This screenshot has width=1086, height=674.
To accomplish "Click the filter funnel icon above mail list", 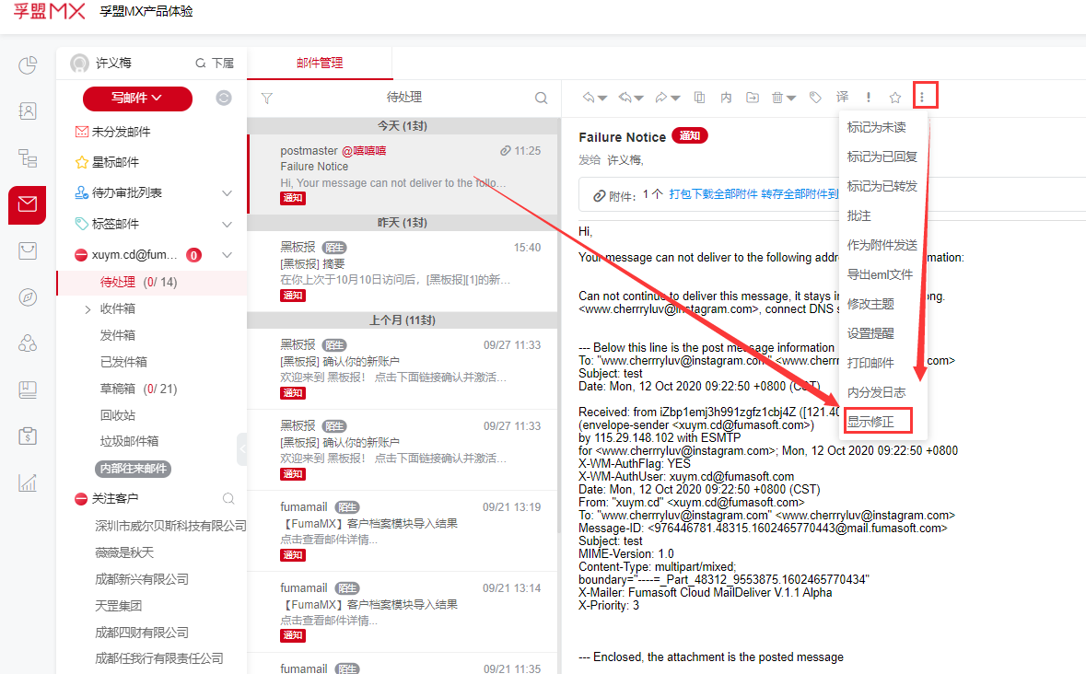I will (x=267, y=99).
